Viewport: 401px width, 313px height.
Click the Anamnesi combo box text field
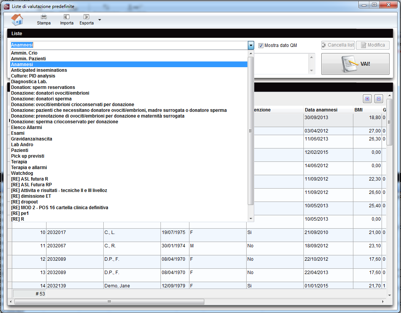pos(129,45)
